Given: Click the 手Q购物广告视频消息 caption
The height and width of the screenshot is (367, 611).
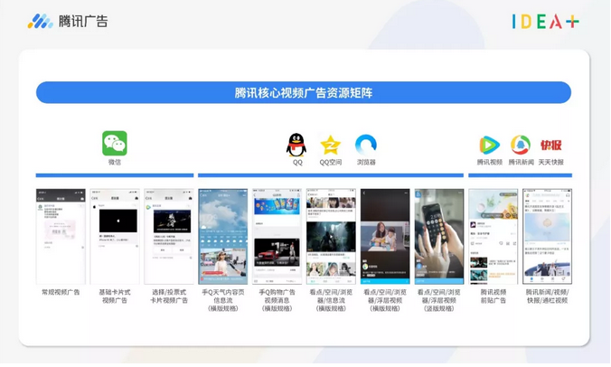Looking at the screenshot, I should pos(277,300).
